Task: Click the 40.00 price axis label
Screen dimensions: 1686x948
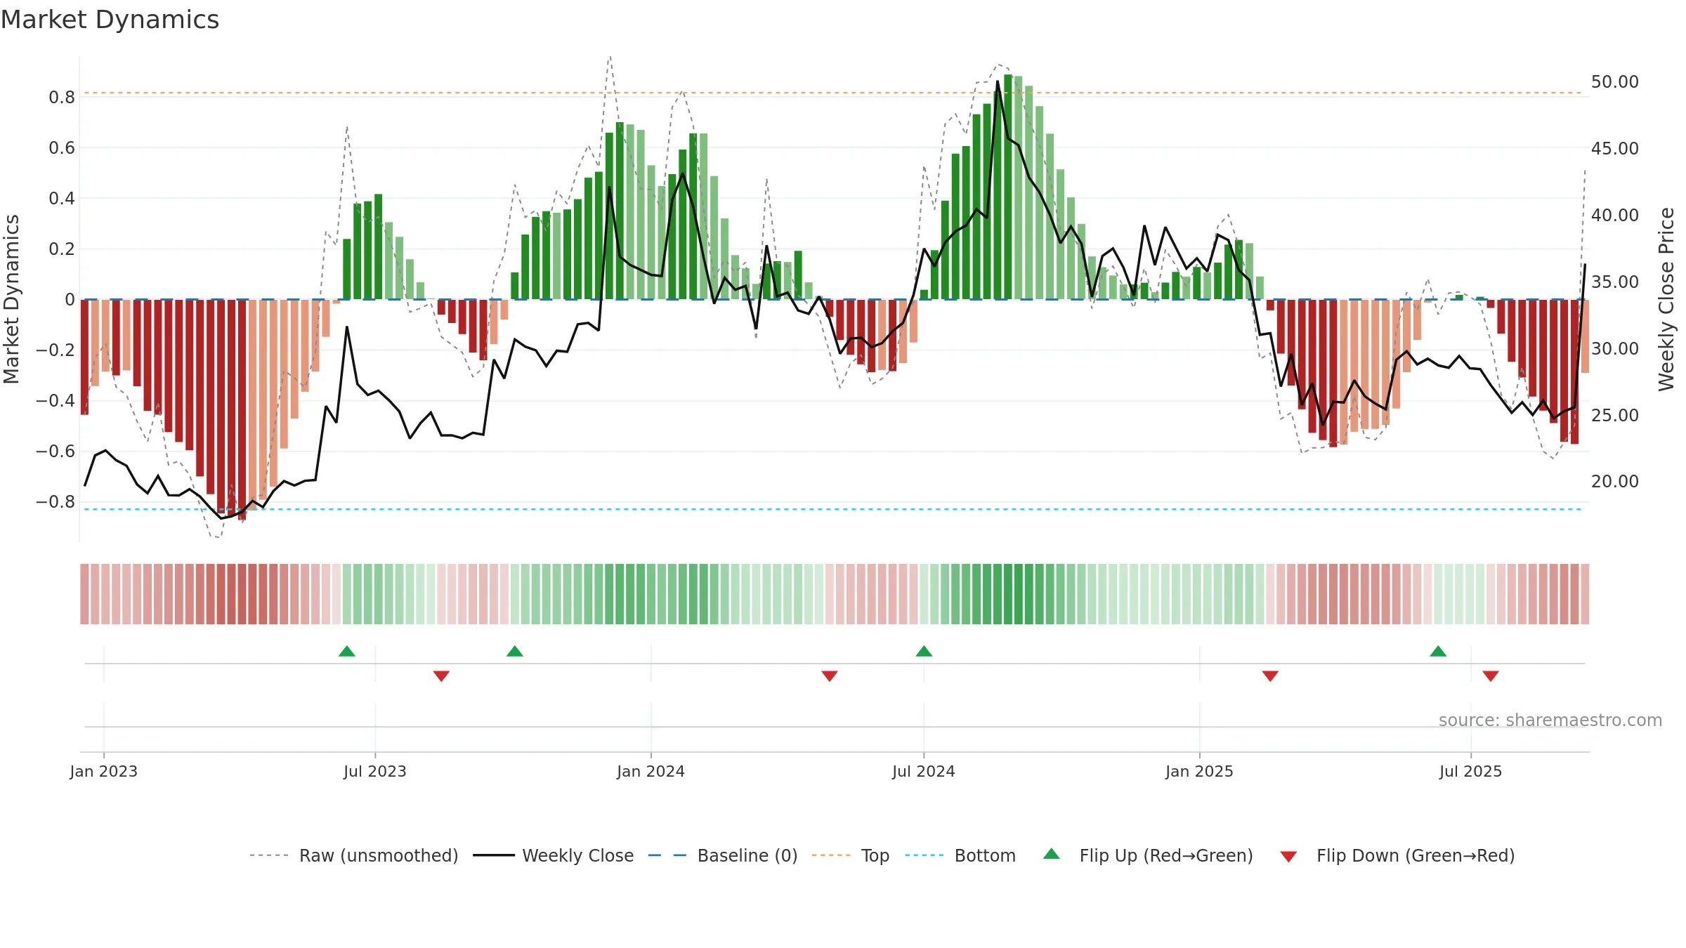Action: coord(1614,216)
